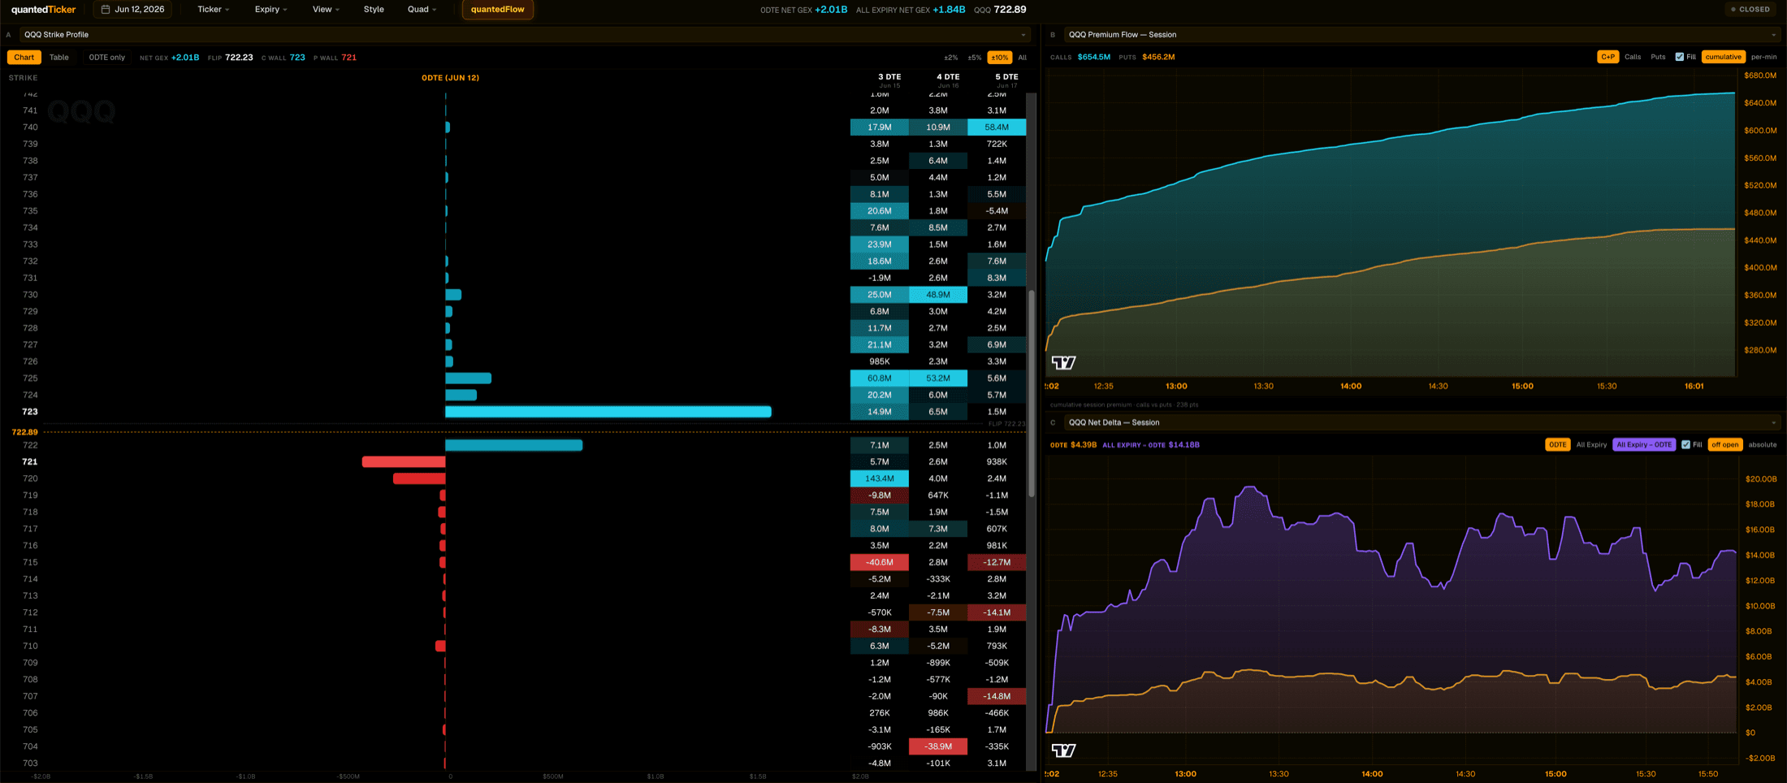
Task: Click the 5 DTE column header
Action: [x=1006, y=80]
